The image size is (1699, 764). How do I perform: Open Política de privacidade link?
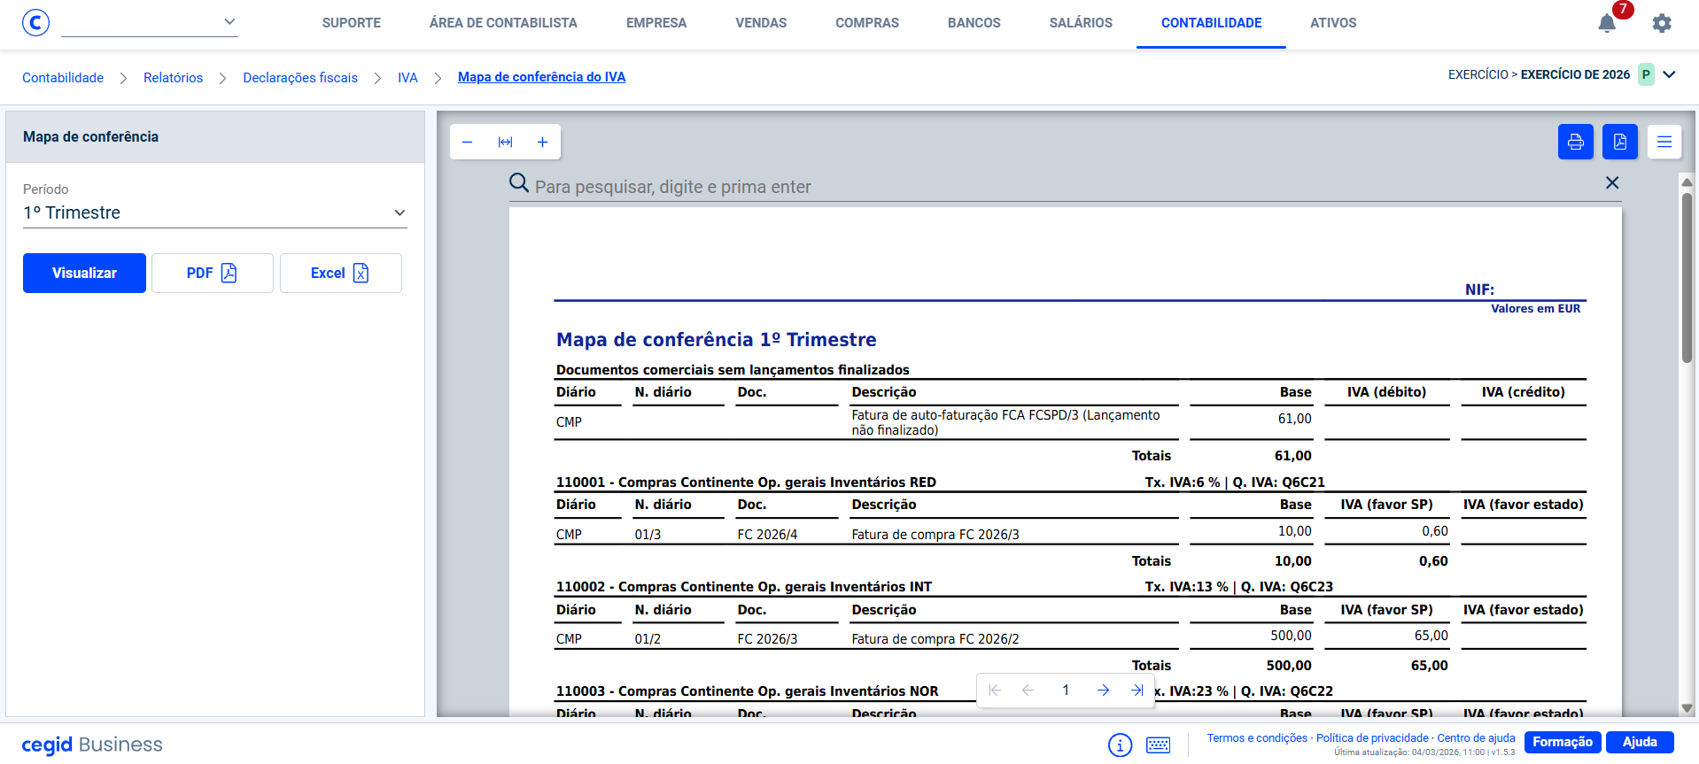(x=1372, y=738)
